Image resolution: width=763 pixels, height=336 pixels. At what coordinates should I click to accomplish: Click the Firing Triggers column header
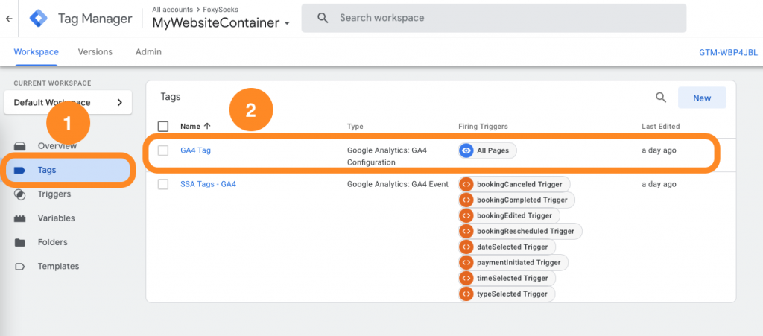(x=483, y=127)
